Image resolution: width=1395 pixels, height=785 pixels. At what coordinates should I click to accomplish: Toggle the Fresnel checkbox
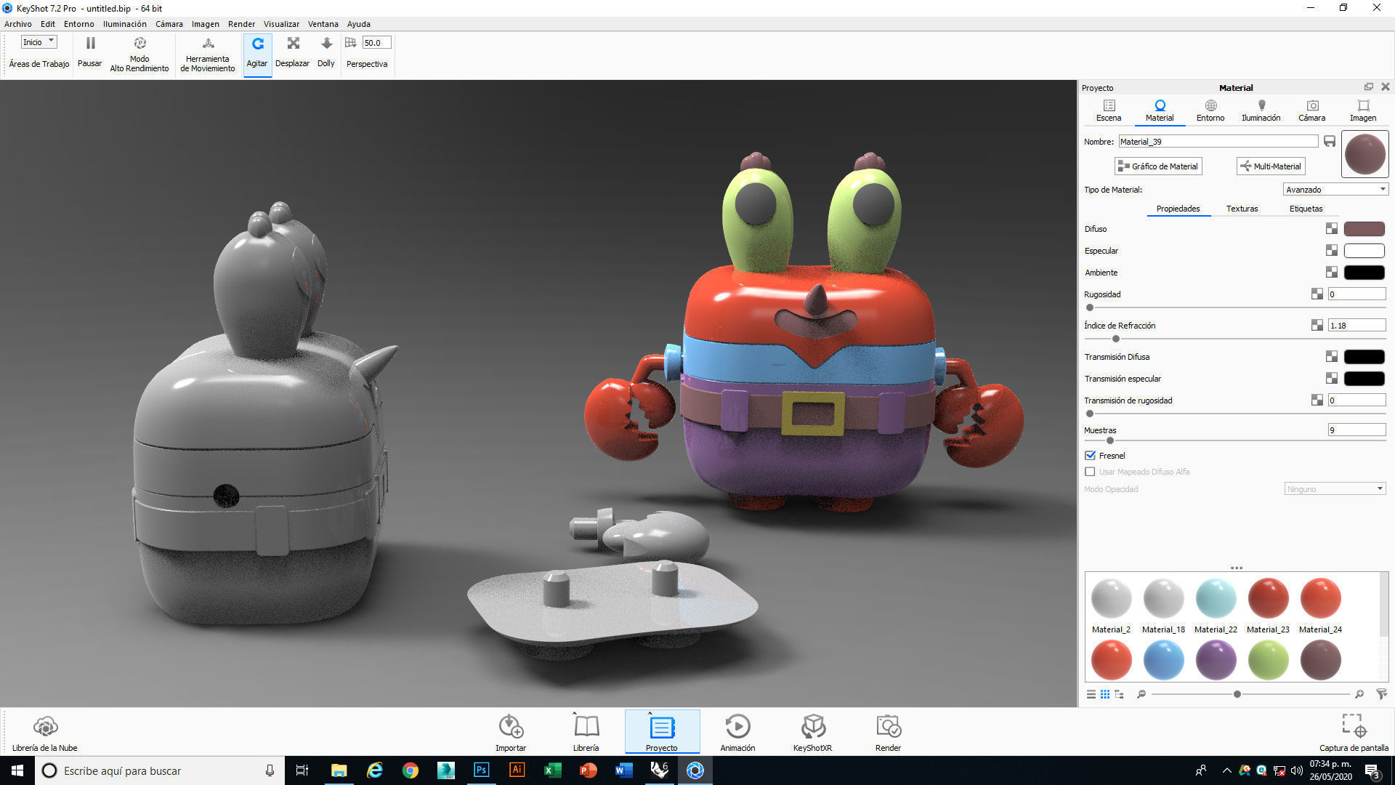click(x=1090, y=456)
